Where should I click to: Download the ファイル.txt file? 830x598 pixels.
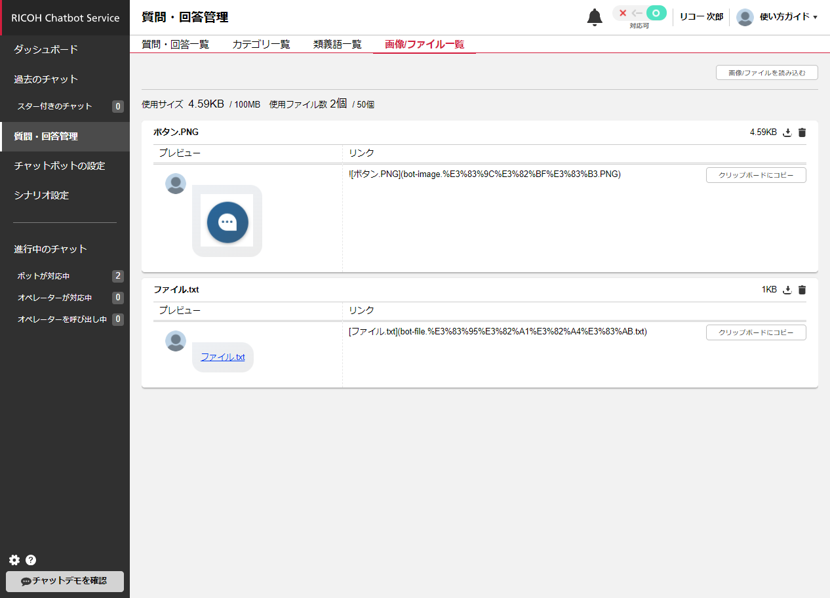tap(787, 290)
